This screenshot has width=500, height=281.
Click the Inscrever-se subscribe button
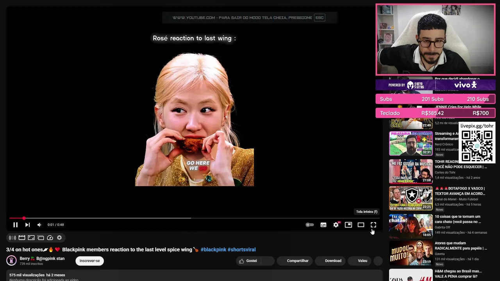pos(89,261)
